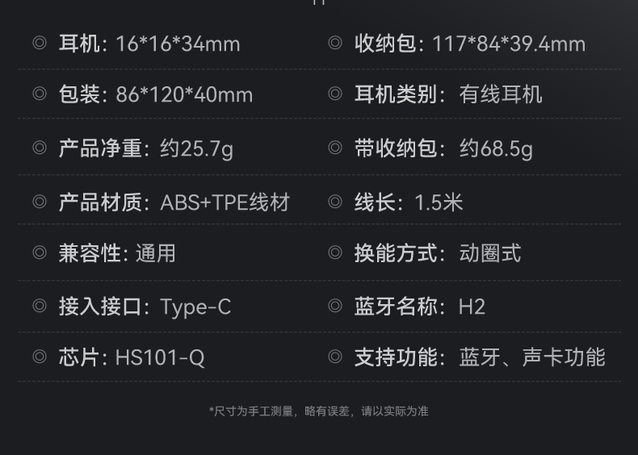Select the Type-C interface text
This screenshot has height=455, width=638.
tap(195, 307)
